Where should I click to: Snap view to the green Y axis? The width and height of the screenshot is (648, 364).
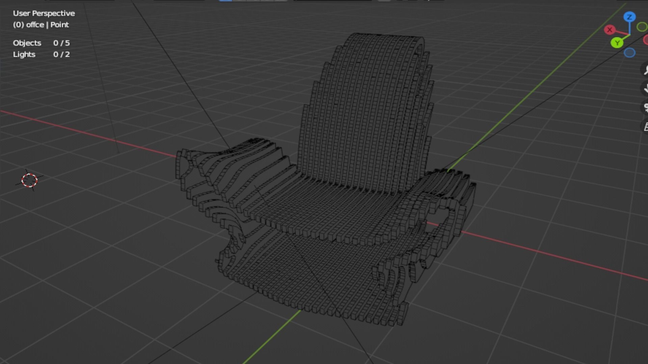pyautogui.click(x=617, y=43)
